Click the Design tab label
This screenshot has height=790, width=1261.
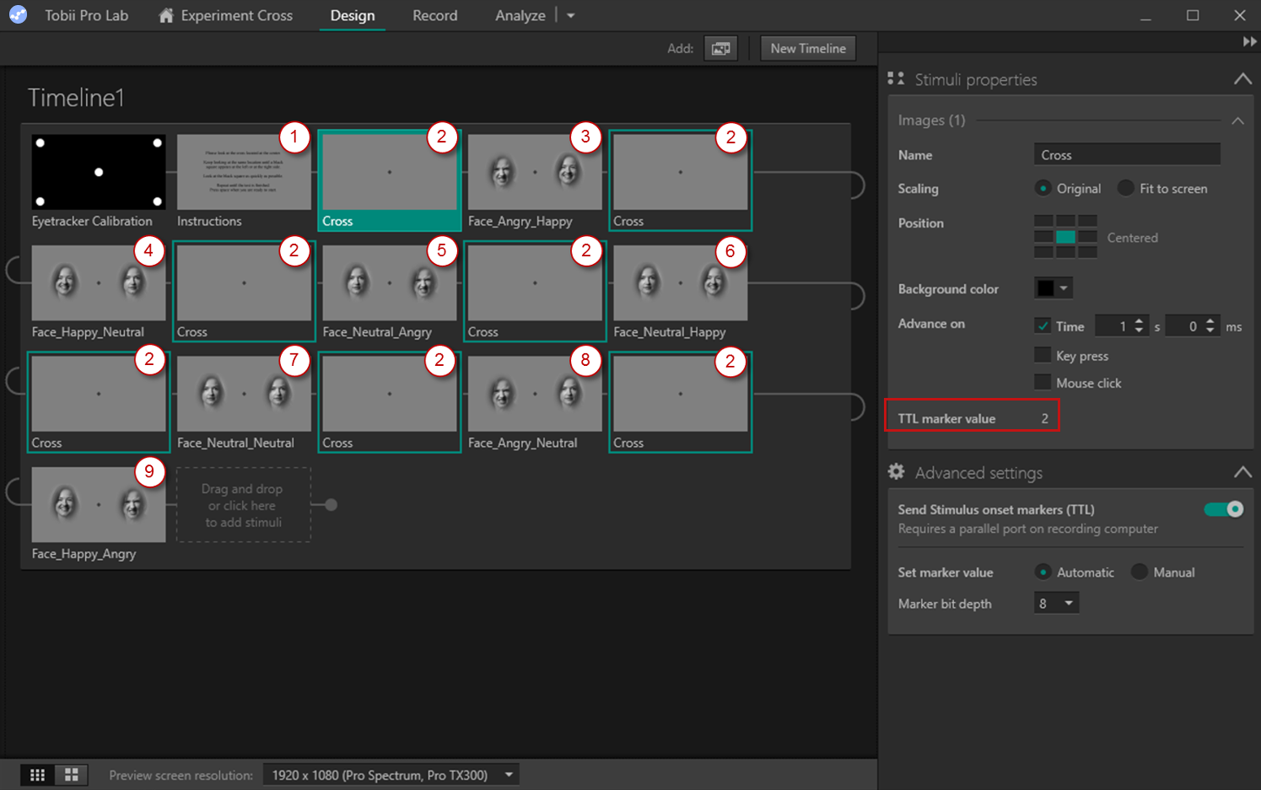coord(352,15)
